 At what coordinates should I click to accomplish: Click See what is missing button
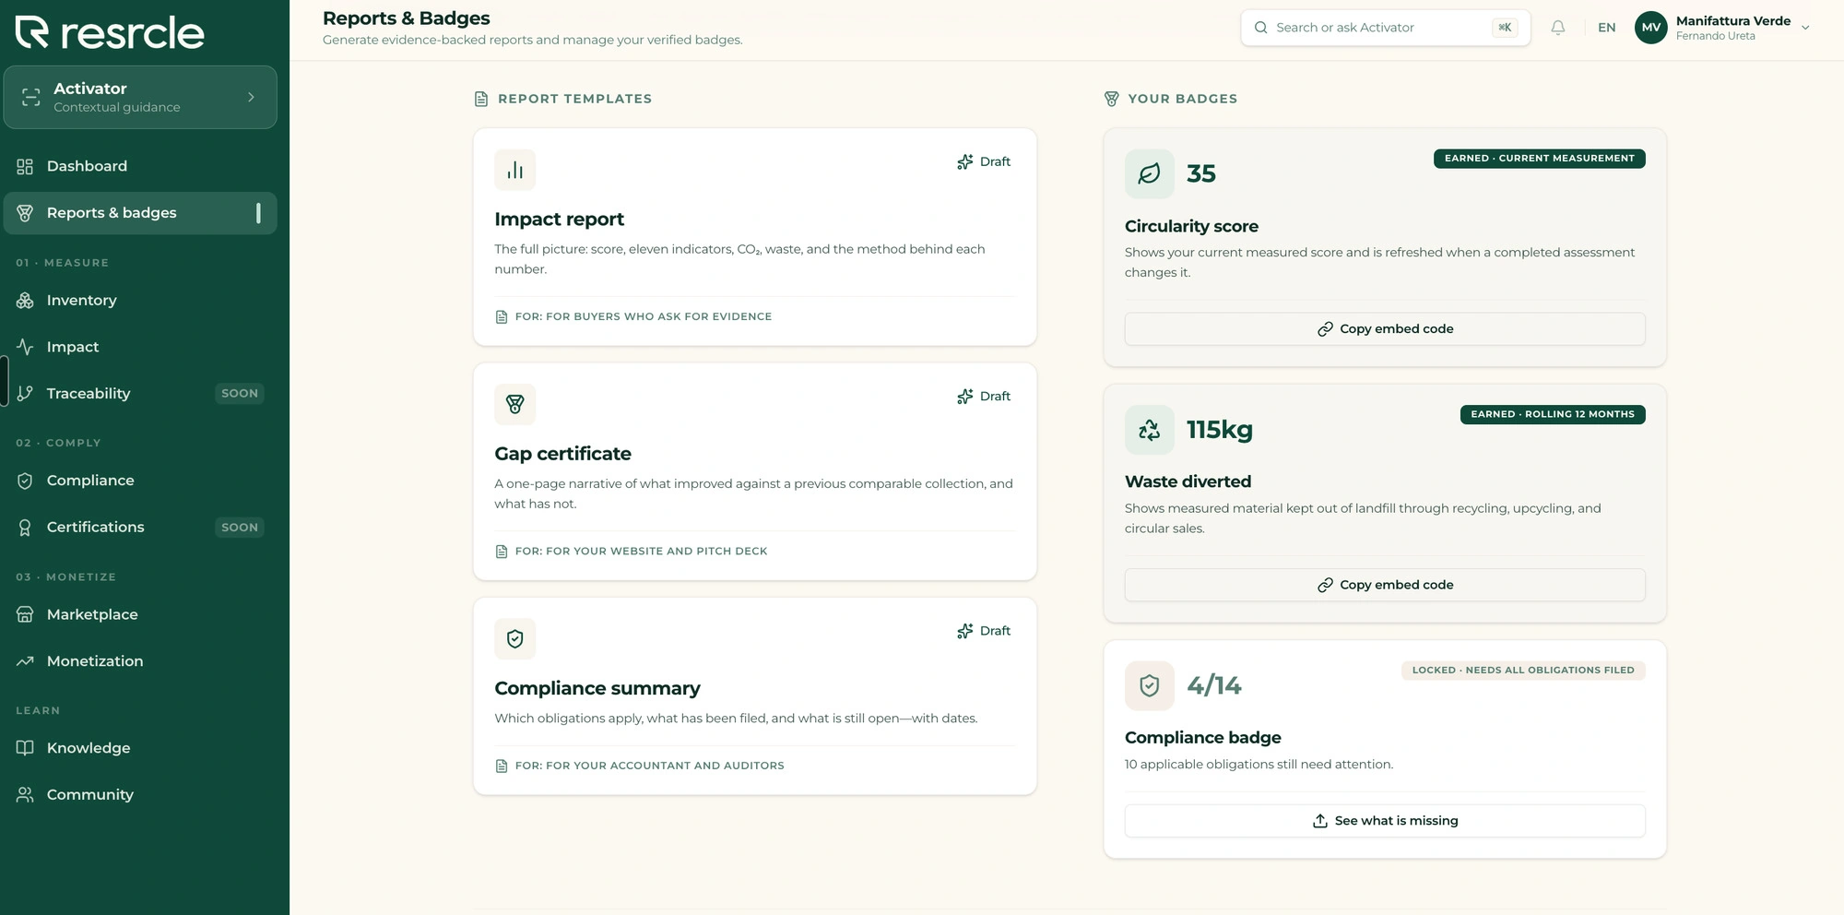pyautogui.click(x=1385, y=821)
